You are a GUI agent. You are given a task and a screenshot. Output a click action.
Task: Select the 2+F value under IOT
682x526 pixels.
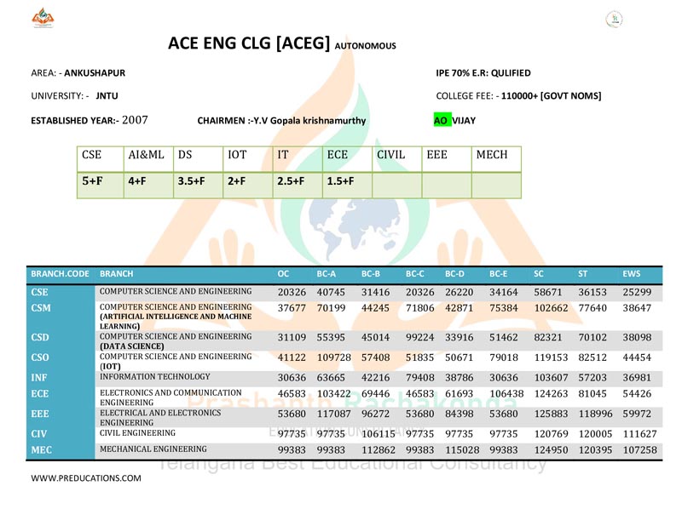point(237,180)
